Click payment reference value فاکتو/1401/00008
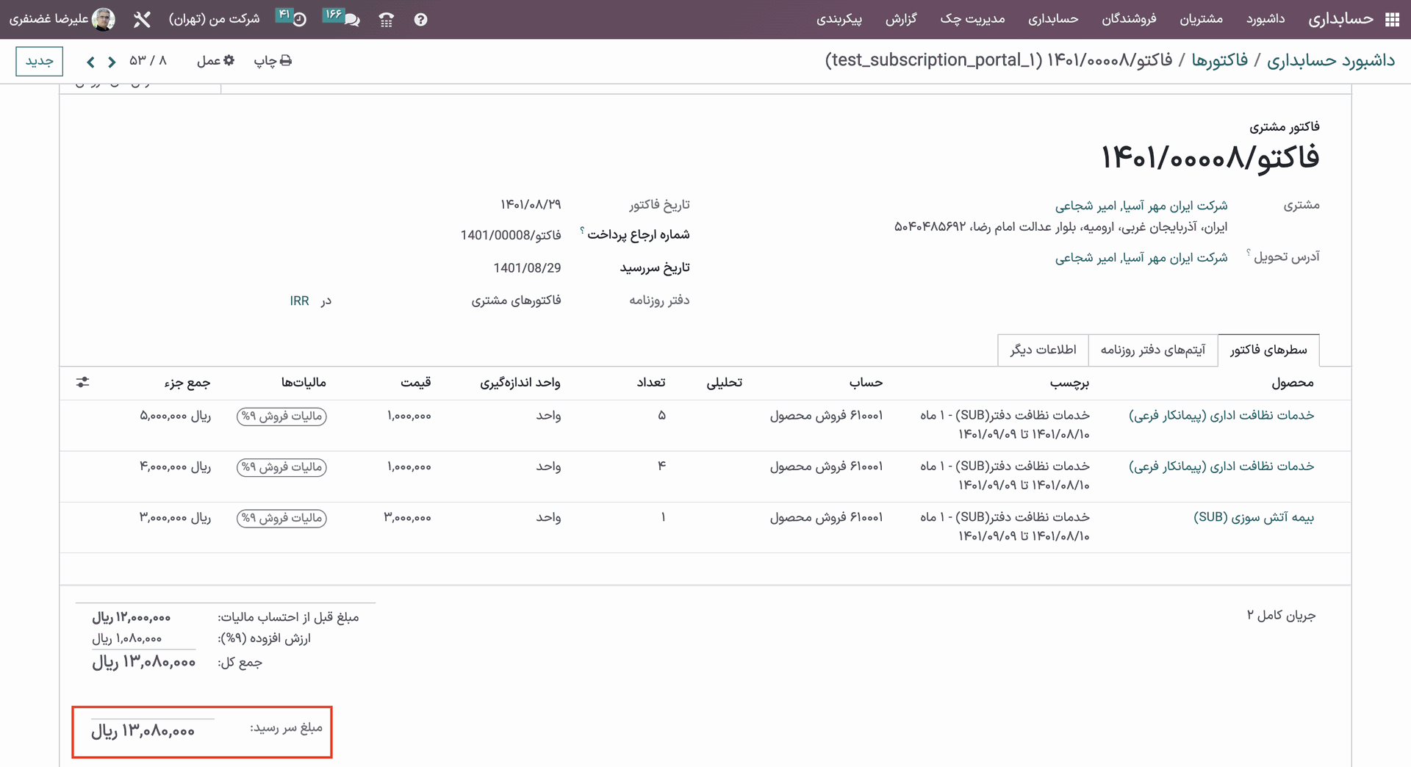Screen dimensions: 1411x767 511,235
